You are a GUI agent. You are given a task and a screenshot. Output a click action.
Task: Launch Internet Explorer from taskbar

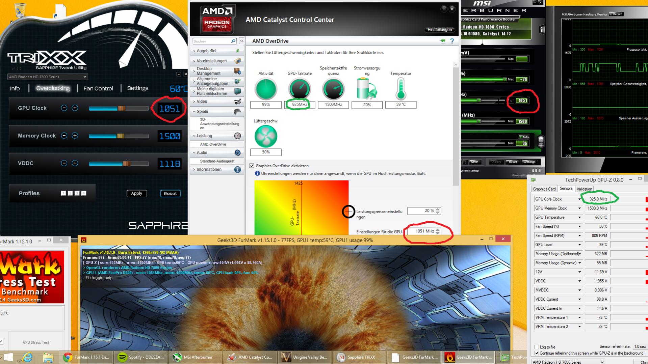coord(28,357)
